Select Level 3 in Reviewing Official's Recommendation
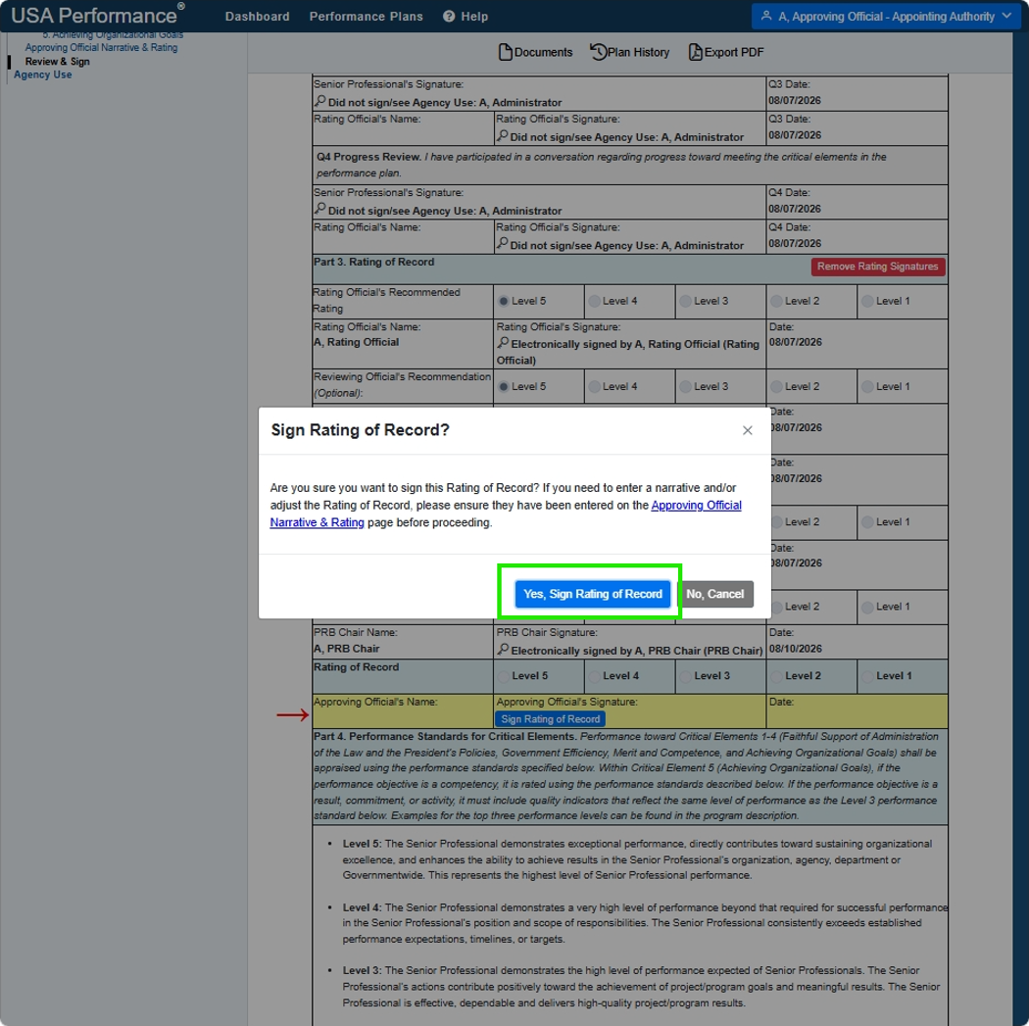Viewport: 1029px width, 1026px height. (x=686, y=387)
